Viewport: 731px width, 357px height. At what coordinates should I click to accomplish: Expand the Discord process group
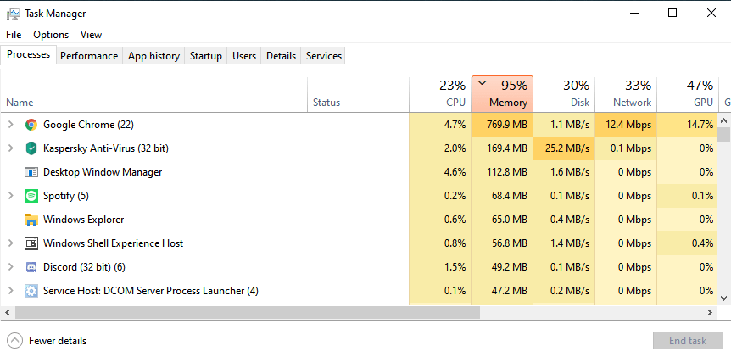point(10,267)
